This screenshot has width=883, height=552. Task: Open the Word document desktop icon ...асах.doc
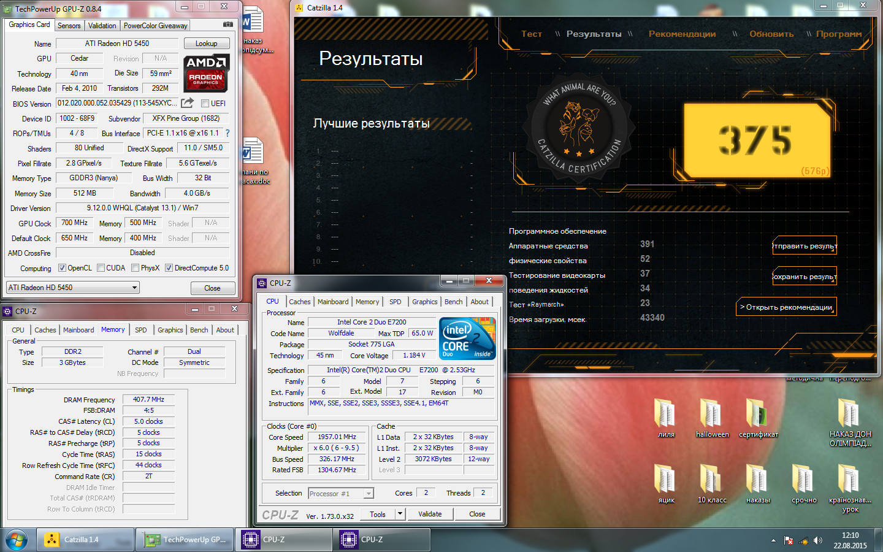(254, 161)
